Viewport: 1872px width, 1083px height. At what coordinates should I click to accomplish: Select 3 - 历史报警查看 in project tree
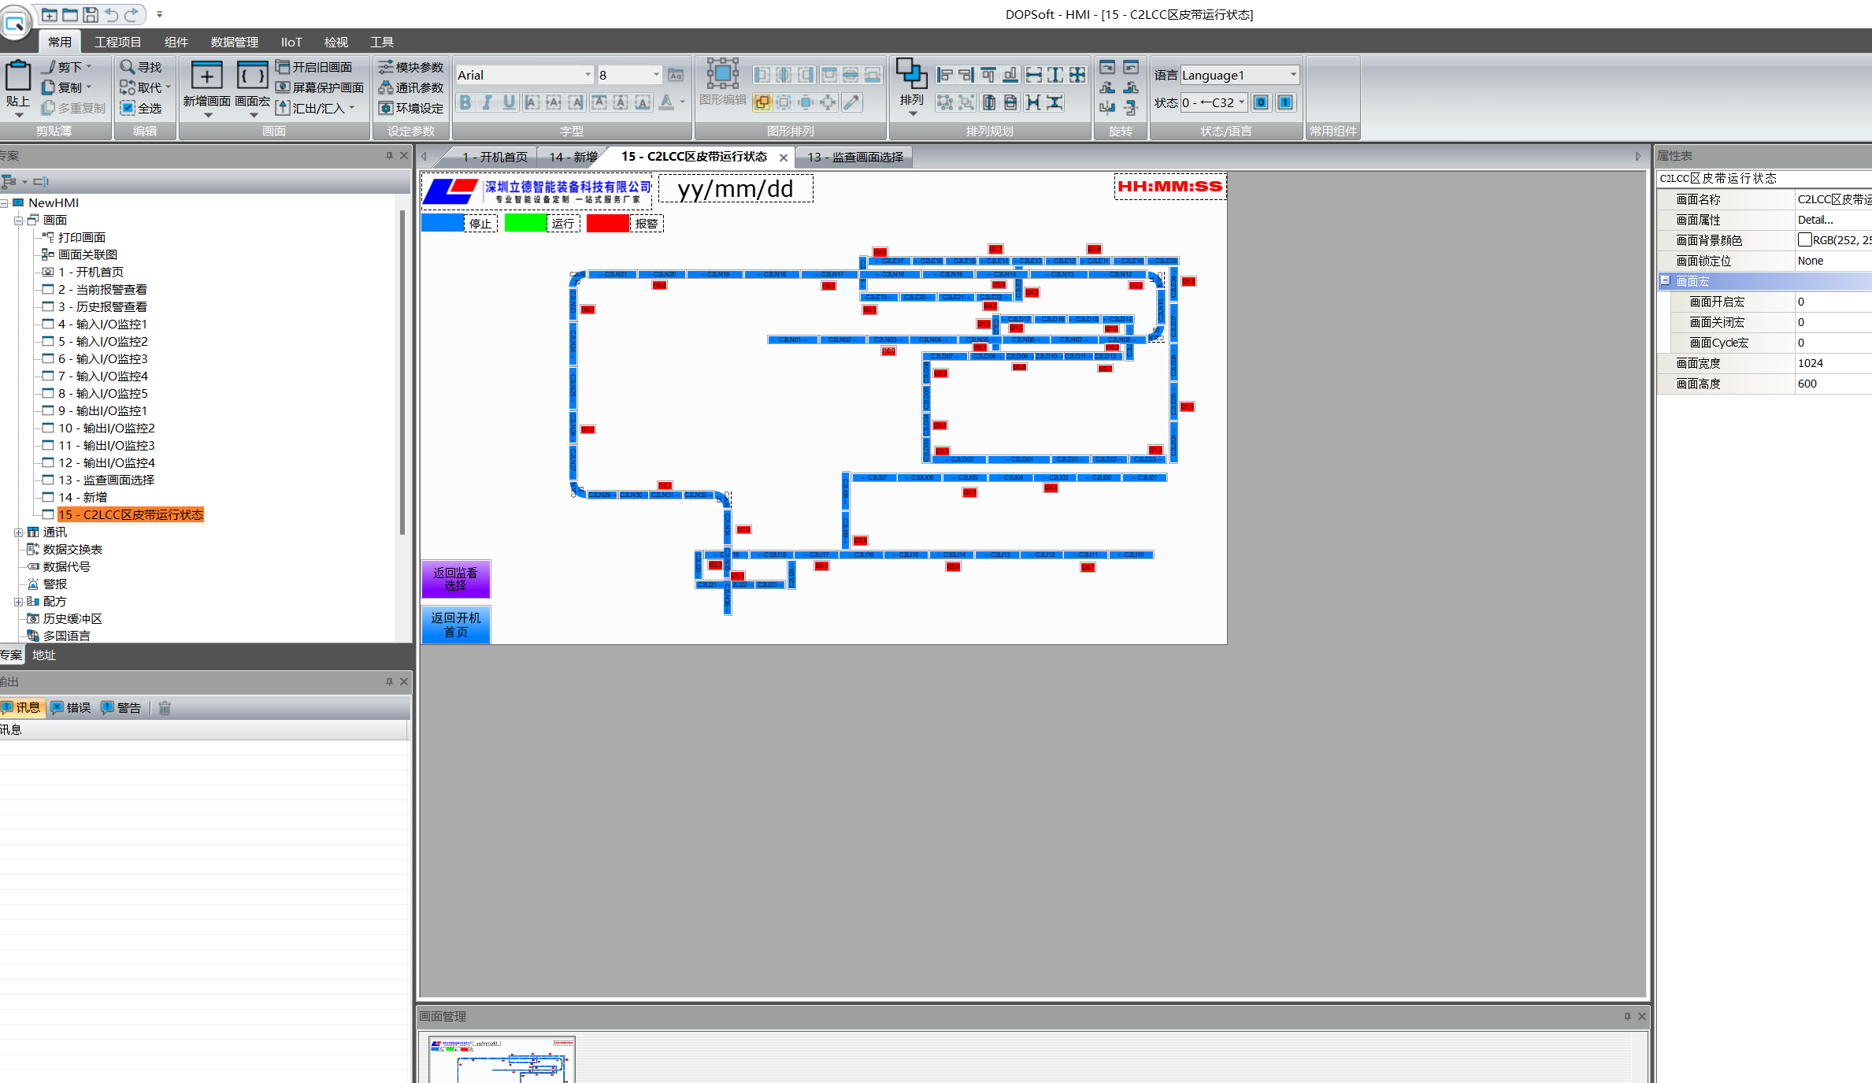tap(102, 307)
